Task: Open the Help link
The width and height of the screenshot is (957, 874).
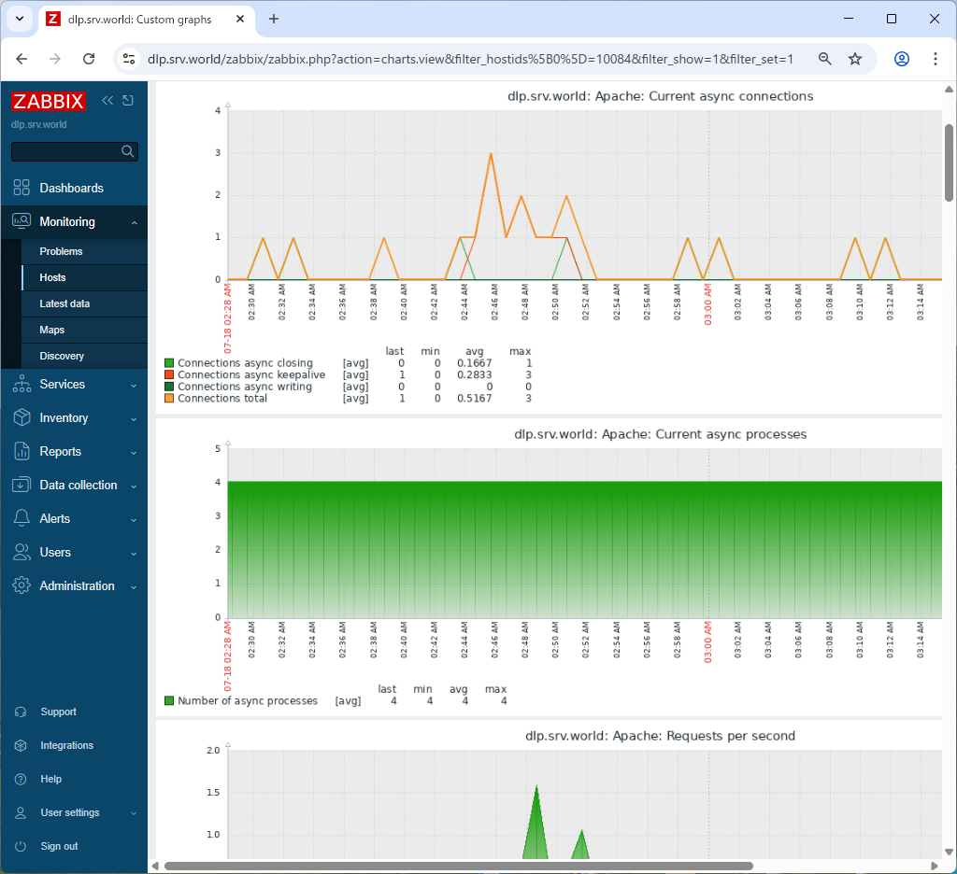Action: click(51, 779)
